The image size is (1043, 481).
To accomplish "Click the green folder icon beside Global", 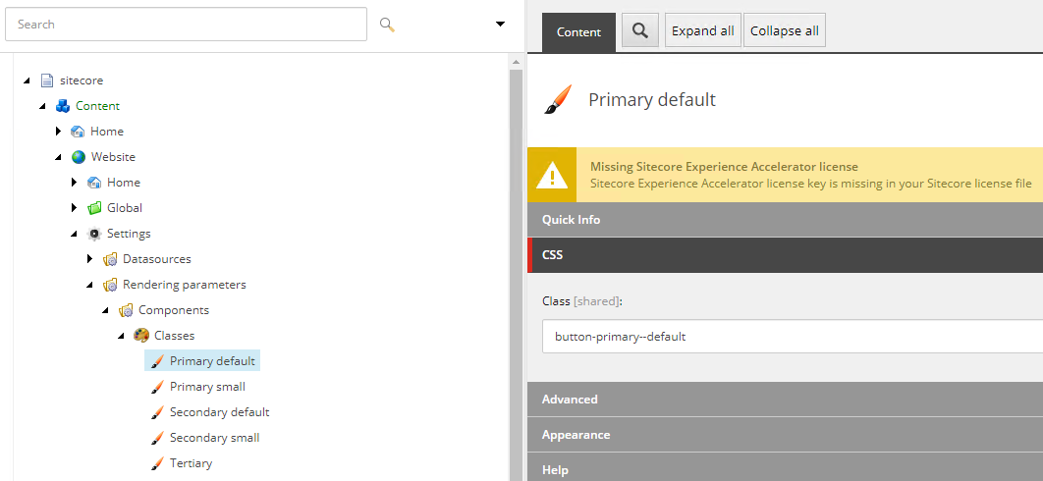I will (94, 208).
